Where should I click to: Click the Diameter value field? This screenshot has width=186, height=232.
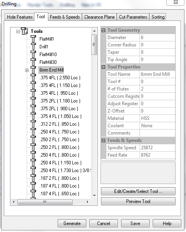point(157,38)
